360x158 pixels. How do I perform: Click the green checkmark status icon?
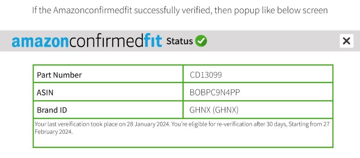pyautogui.click(x=201, y=41)
